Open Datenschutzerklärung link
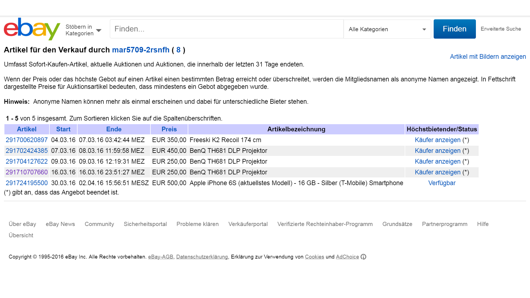The height and width of the screenshot is (298, 530). click(x=202, y=257)
